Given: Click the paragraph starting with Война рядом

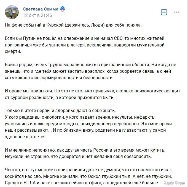Looking at the screenshot, I should (90, 71).
